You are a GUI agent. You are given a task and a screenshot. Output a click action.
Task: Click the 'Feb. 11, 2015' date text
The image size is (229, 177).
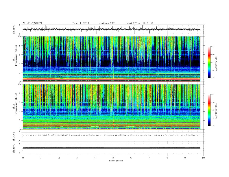[81, 23]
